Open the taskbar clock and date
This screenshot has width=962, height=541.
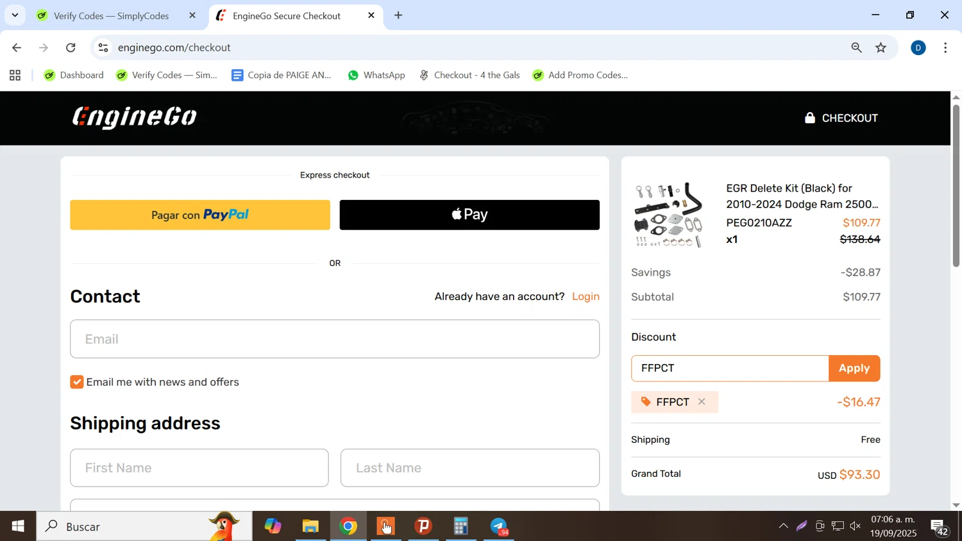[x=893, y=526]
